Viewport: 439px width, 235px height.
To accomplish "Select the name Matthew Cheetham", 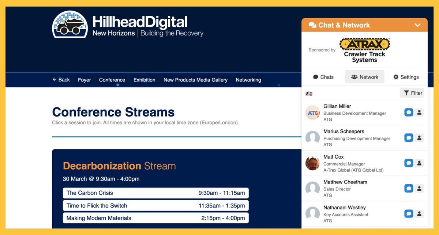I will pyautogui.click(x=345, y=182).
